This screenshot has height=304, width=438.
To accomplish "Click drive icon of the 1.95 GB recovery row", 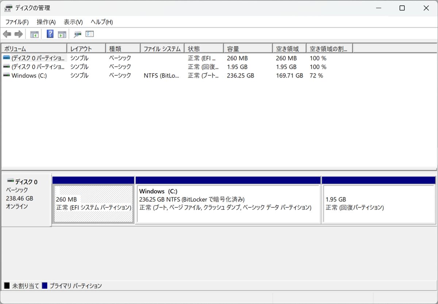I will click(x=7, y=66).
